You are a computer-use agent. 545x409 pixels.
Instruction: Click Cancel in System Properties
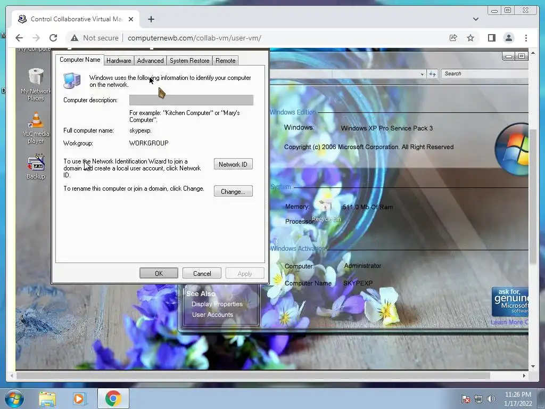(202, 273)
